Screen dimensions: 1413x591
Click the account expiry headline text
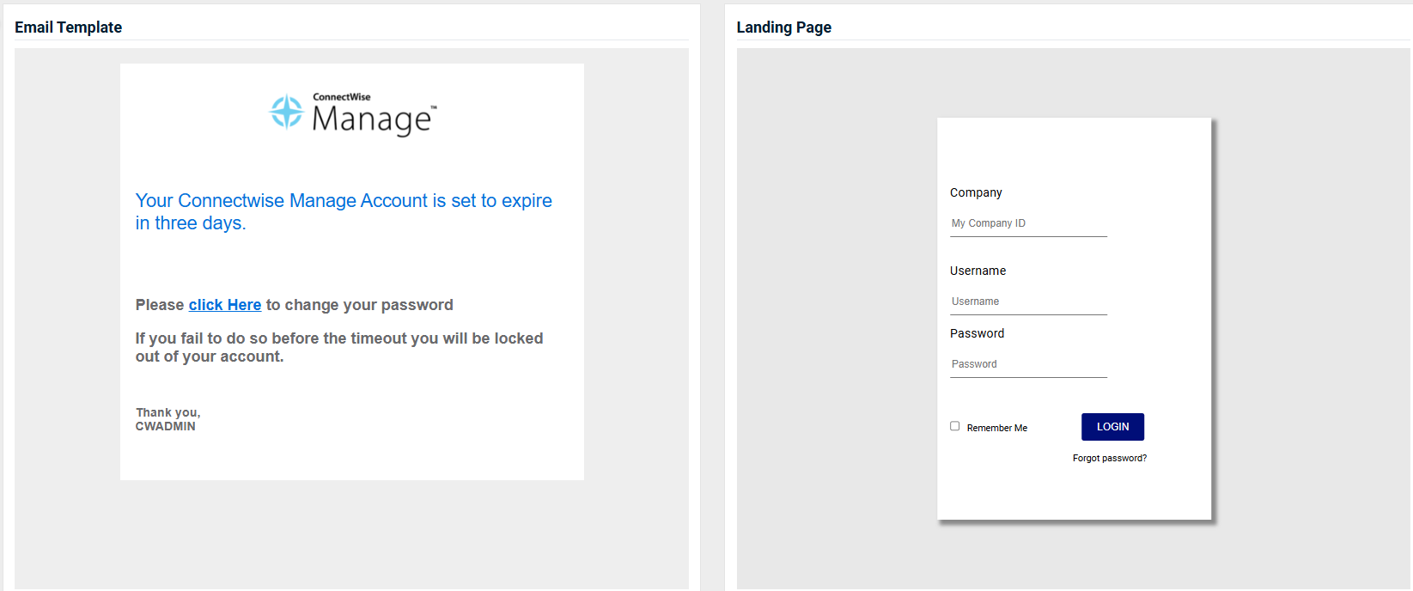[344, 211]
